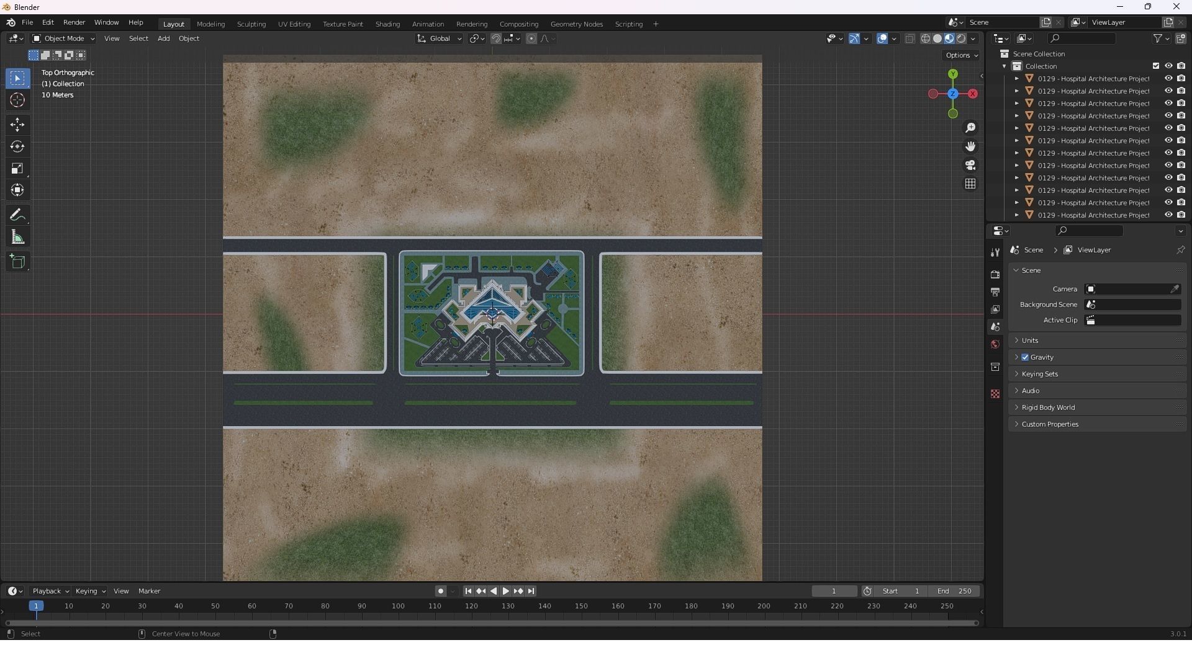Open the outliner Filter funnel icon

click(x=1158, y=38)
